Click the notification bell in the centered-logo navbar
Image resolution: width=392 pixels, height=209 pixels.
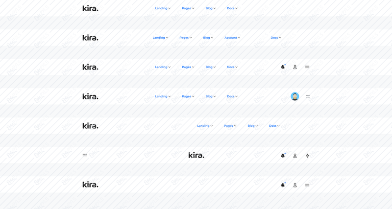coord(283,156)
